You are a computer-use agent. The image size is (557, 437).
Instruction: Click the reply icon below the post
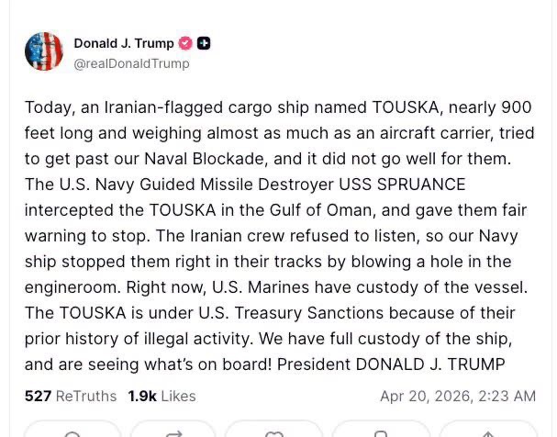click(x=72, y=433)
